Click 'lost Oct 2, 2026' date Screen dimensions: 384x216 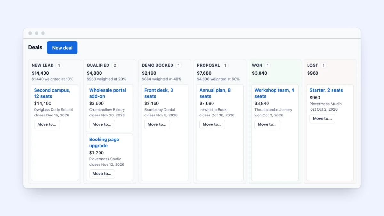324,109
